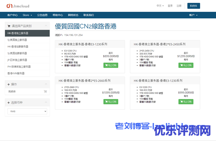Image resolution: width=216 pixels, height=141 pixels.
Task: Click the 登录 login link
Action: click(x=170, y=6)
